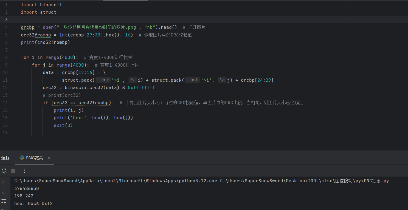The width and height of the screenshot is (408, 210).
Task: Click the 0xffffffff literal
Action: pyautogui.click(x=142, y=87)
